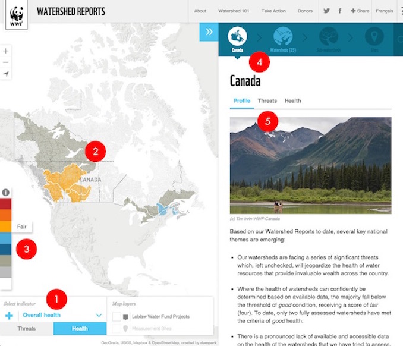
Task: Collapse the side panel with double-arrow button
Action: pyautogui.click(x=209, y=32)
